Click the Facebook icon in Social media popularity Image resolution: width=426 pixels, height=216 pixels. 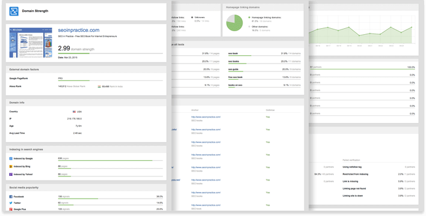click(11, 197)
